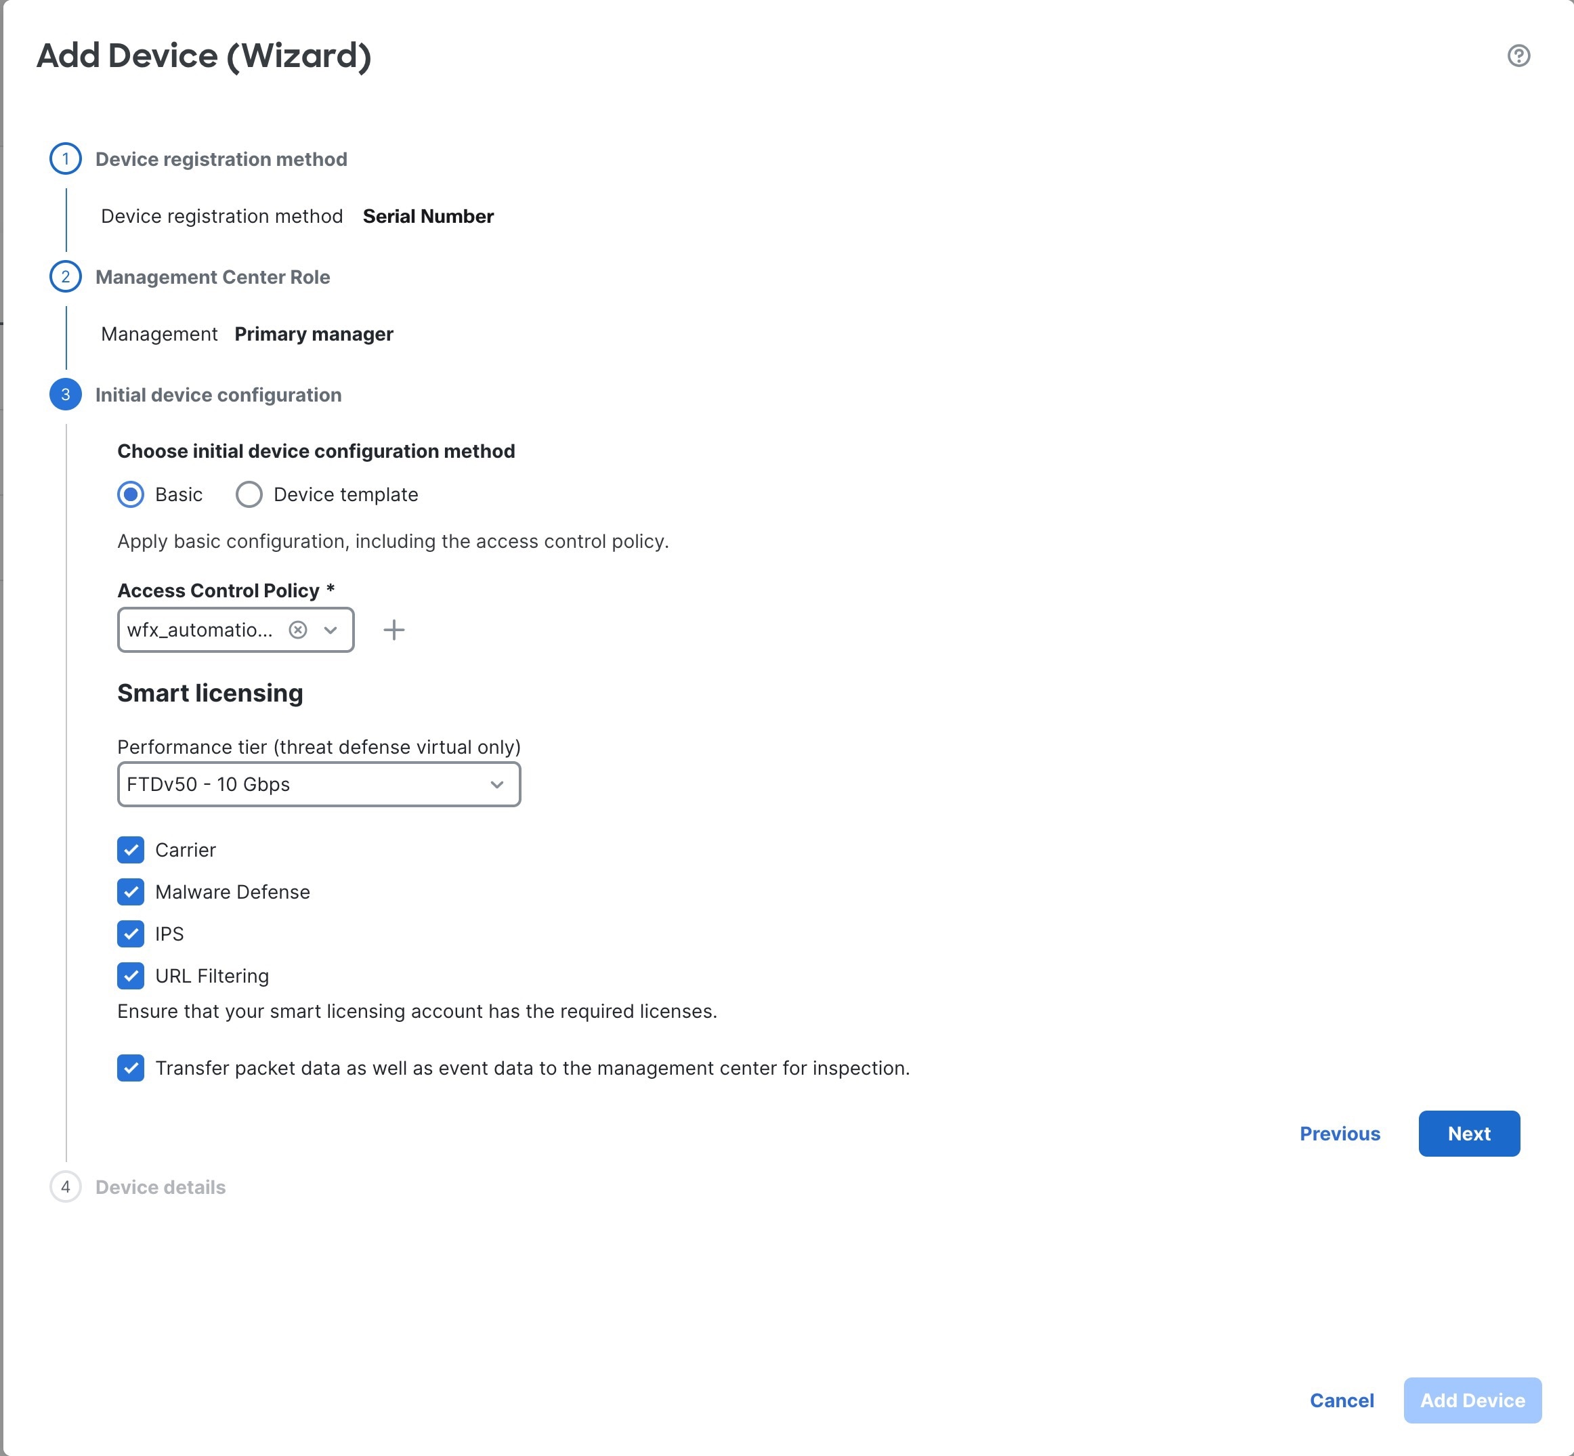Viewport: 1574px width, 1456px height.
Task: Go to step 1 circle icon
Action: [66, 159]
